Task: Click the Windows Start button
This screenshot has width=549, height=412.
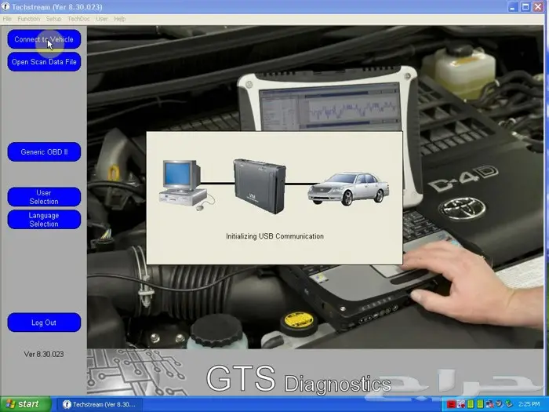Action: [25, 404]
